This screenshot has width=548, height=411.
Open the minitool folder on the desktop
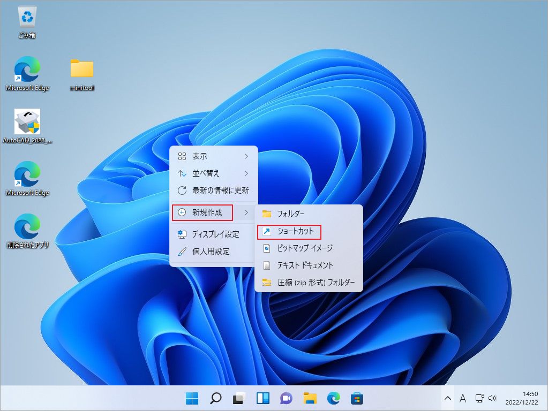click(81, 70)
